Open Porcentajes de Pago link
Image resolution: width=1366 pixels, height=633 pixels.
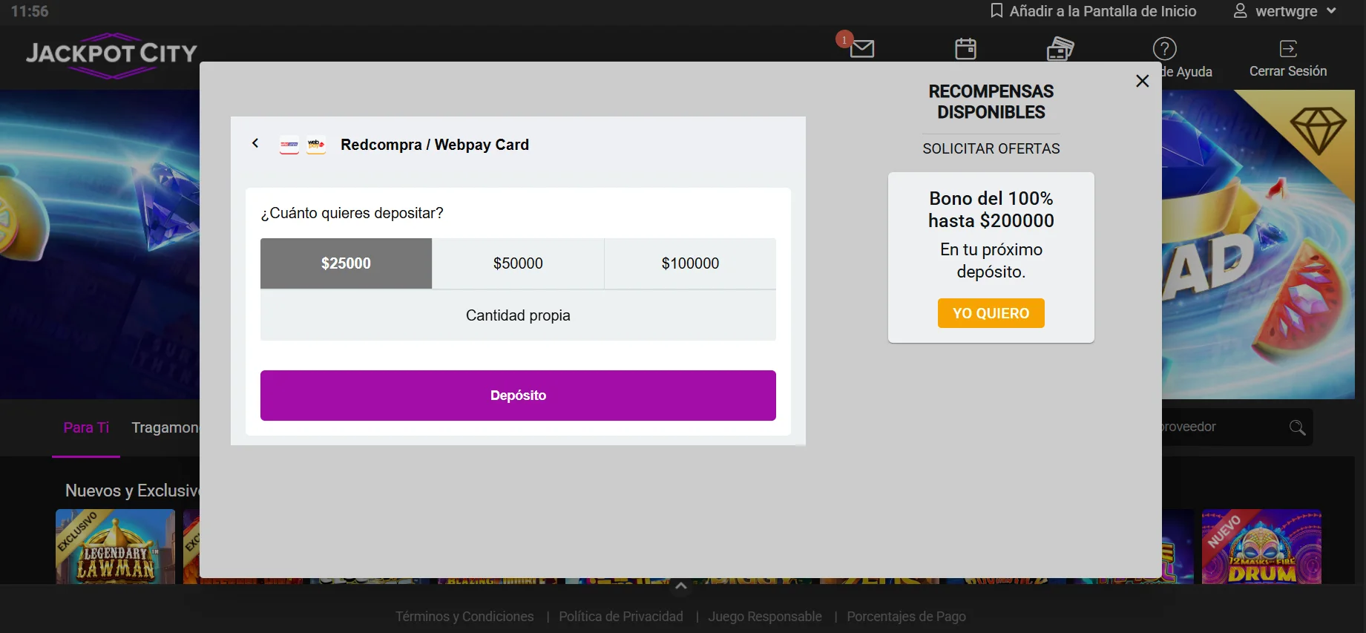coord(906,617)
